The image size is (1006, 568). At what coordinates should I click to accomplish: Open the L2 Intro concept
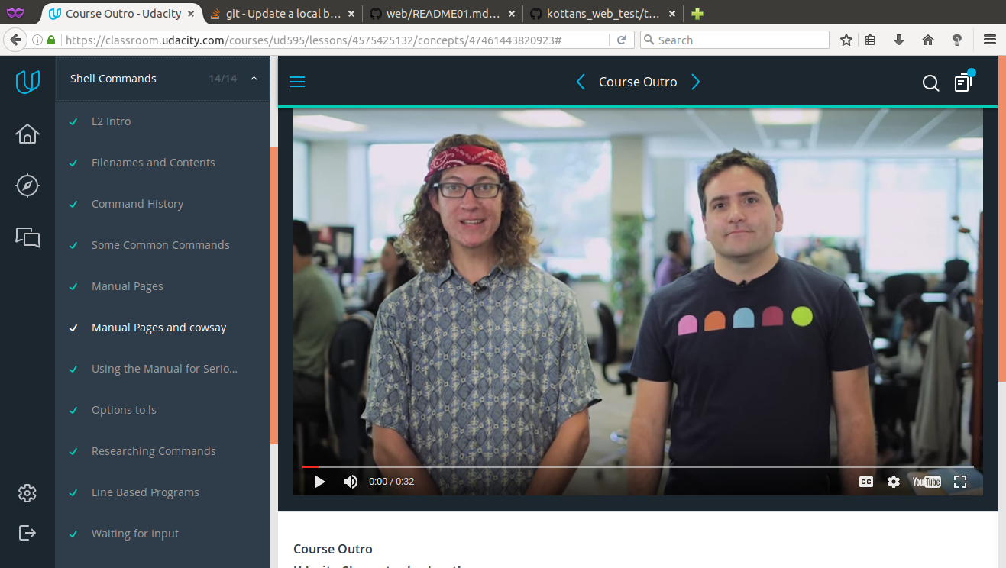pyautogui.click(x=112, y=121)
